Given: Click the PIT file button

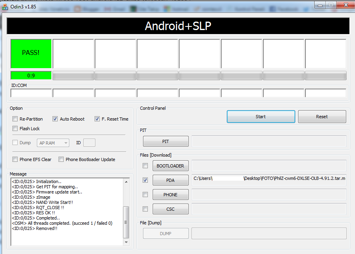Looking at the screenshot, I should pyautogui.click(x=166, y=141).
